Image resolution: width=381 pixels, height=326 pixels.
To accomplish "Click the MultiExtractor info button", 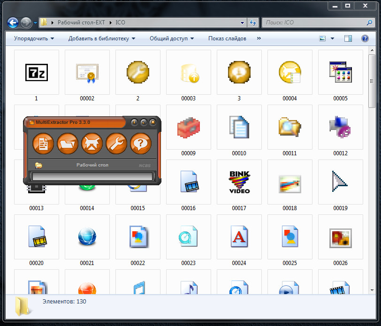I will click(x=134, y=122).
